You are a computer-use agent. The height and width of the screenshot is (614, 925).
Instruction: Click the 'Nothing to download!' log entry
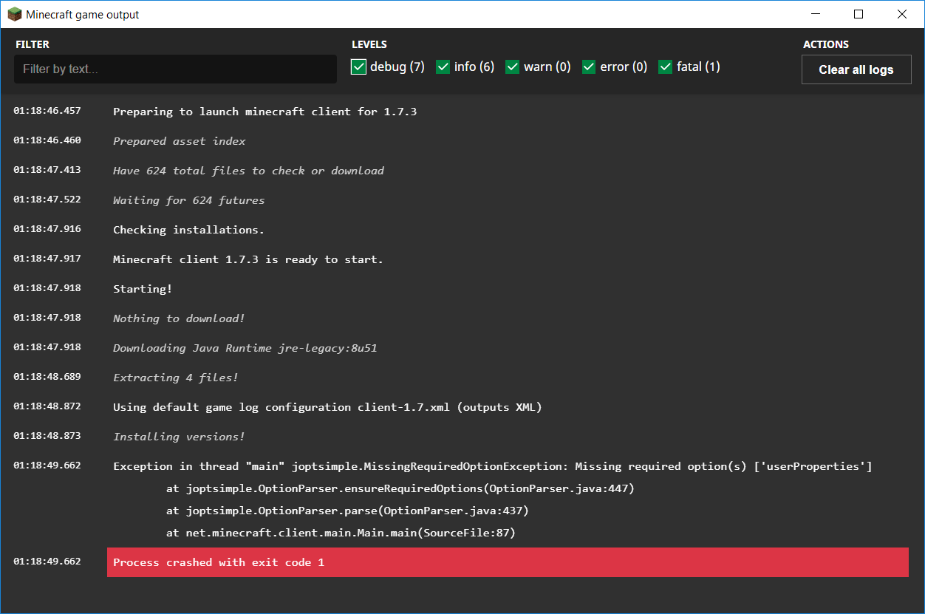179,318
